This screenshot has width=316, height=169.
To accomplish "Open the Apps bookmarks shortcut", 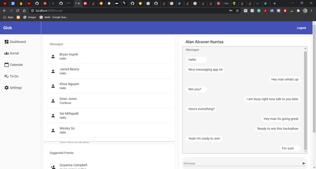I will (x=8, y=17).
